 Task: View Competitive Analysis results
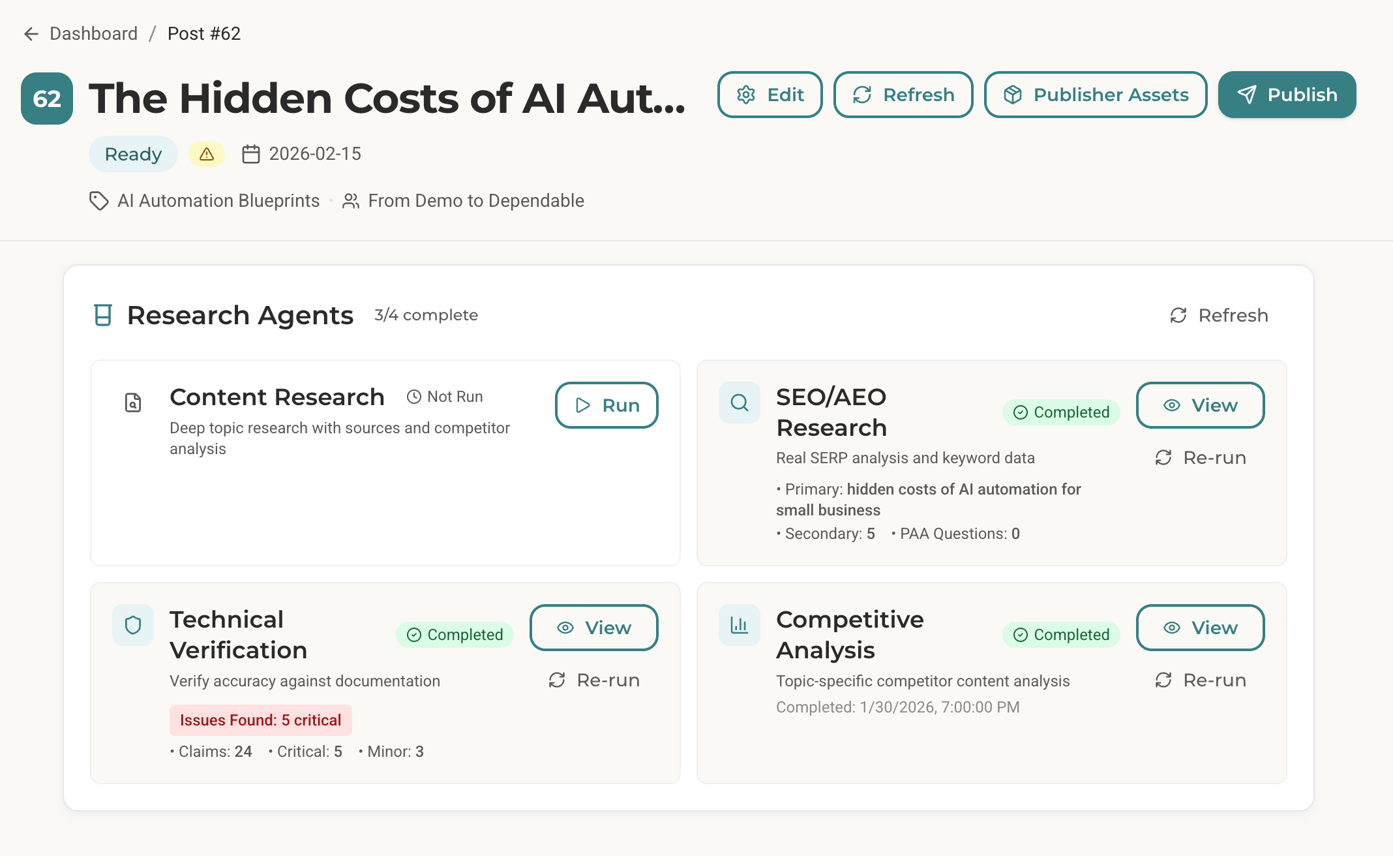pyautogui.click(x=1200, y=628)
